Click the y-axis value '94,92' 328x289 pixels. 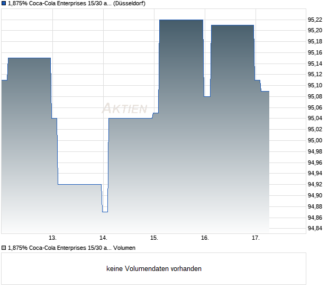point(315,184)
